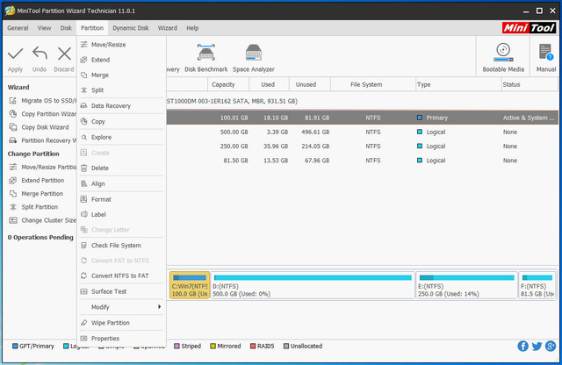Select Check File System menu entry

(x=121, y=246)
